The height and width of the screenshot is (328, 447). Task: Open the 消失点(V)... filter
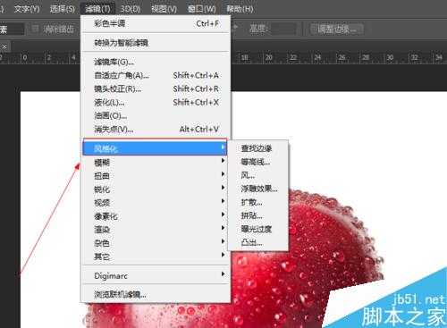156,130
